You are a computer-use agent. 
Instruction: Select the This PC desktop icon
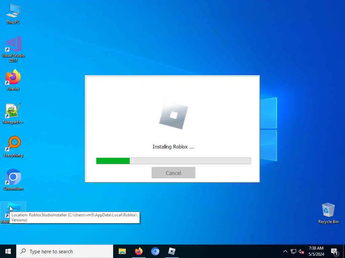coord(13,13)
